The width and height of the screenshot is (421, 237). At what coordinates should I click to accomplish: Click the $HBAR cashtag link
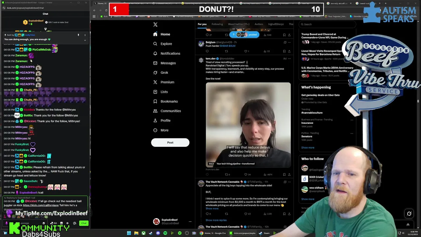point(224,46)
